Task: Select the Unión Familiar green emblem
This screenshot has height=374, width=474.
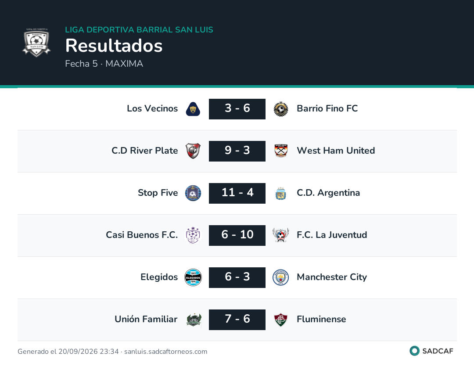Action: [x=194, y=320]
